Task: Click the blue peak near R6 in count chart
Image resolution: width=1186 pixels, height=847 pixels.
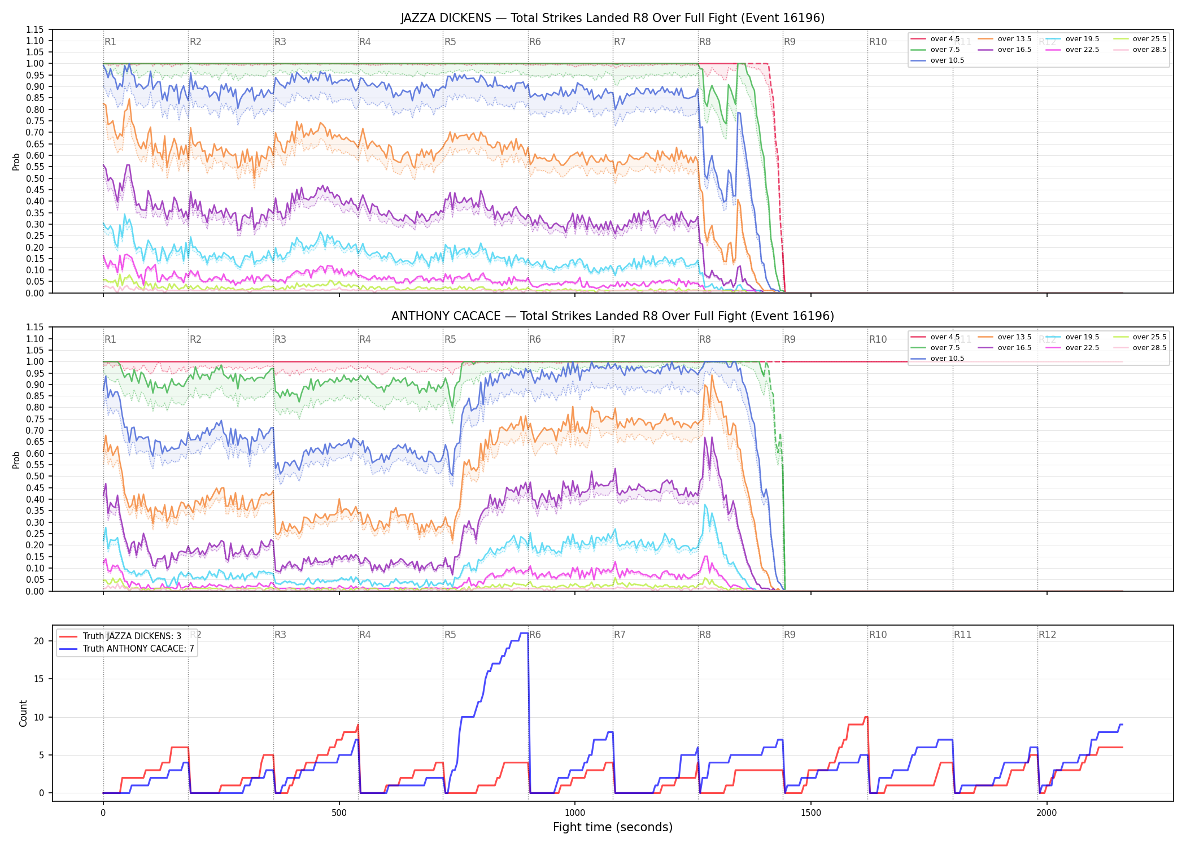Action: (x=524, y=634)
